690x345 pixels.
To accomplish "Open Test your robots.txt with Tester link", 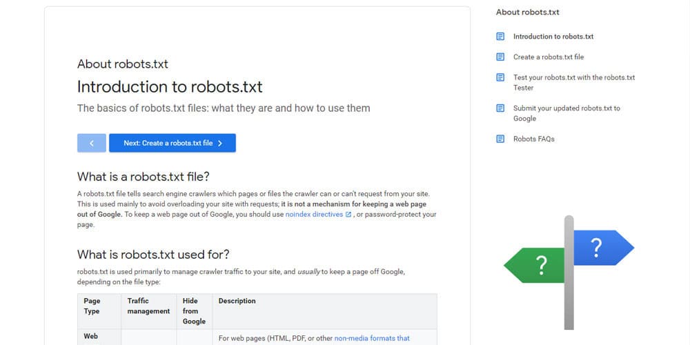I will click(x=574, y=83).
